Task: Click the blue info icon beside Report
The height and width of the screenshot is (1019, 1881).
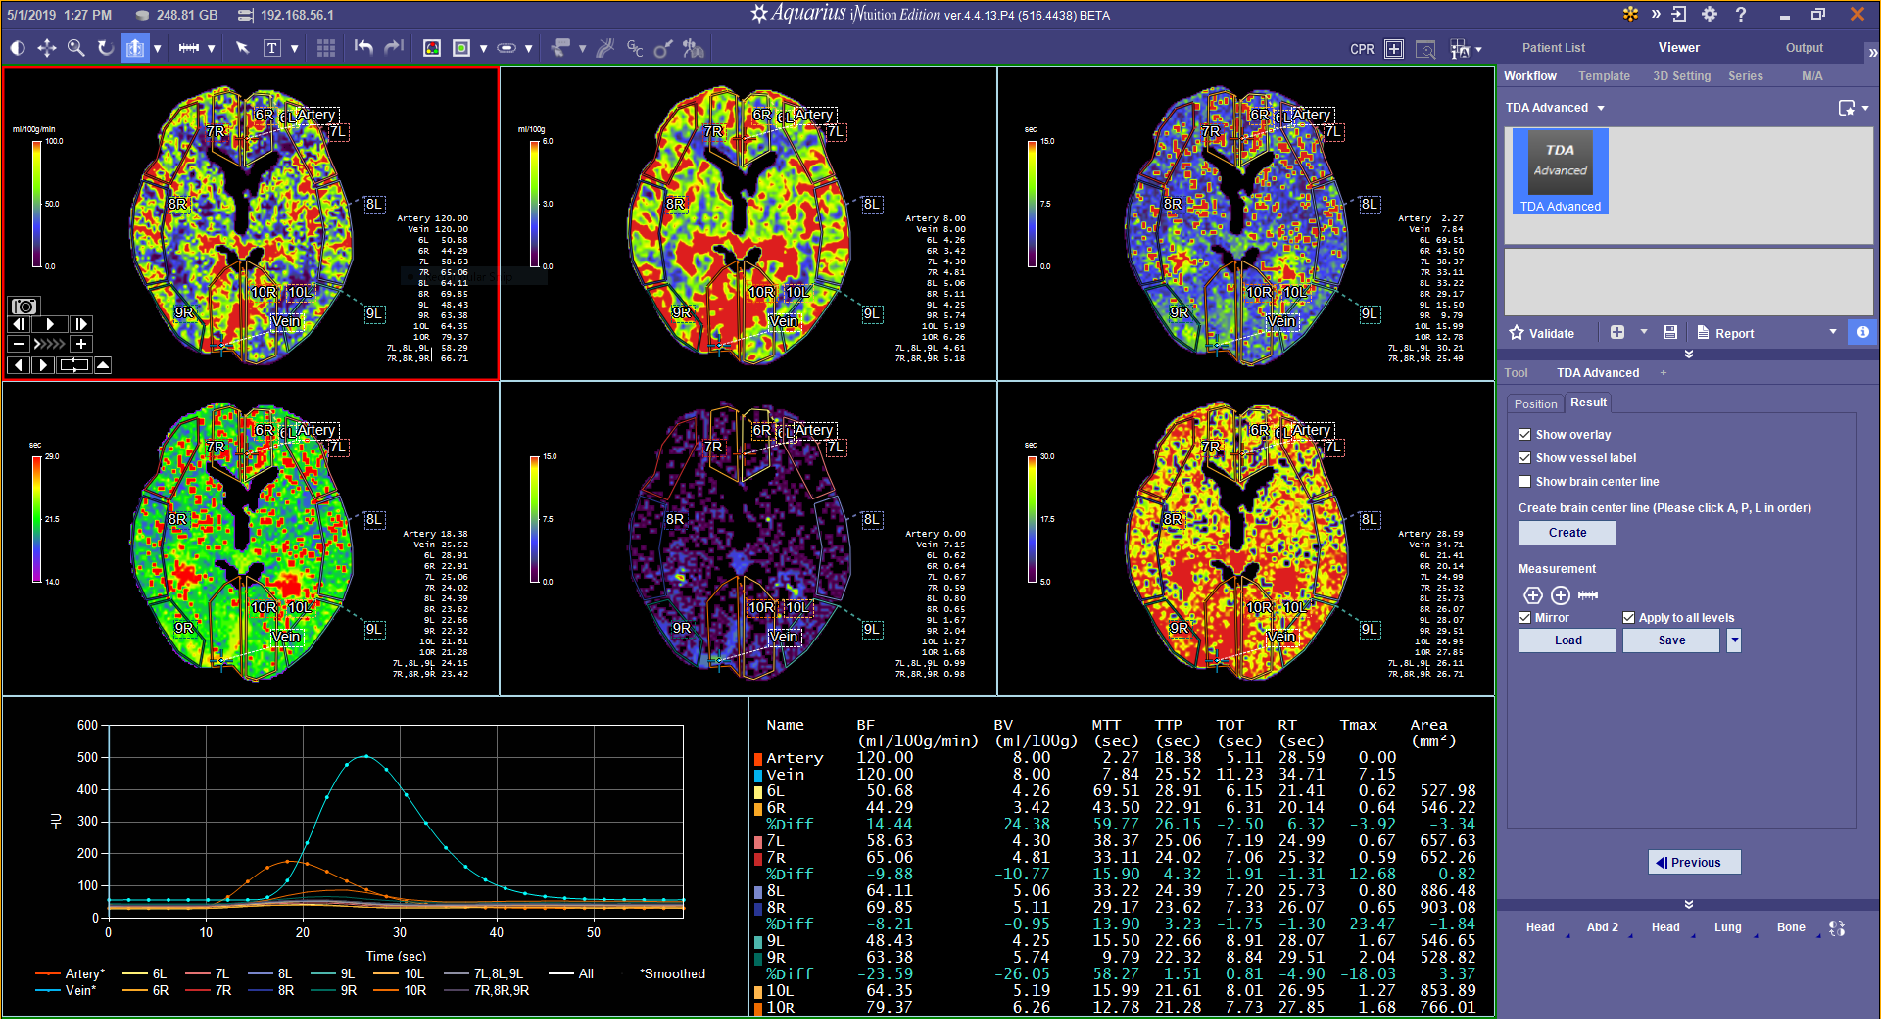Action: pyautogui.click(x=1863, y=332)
